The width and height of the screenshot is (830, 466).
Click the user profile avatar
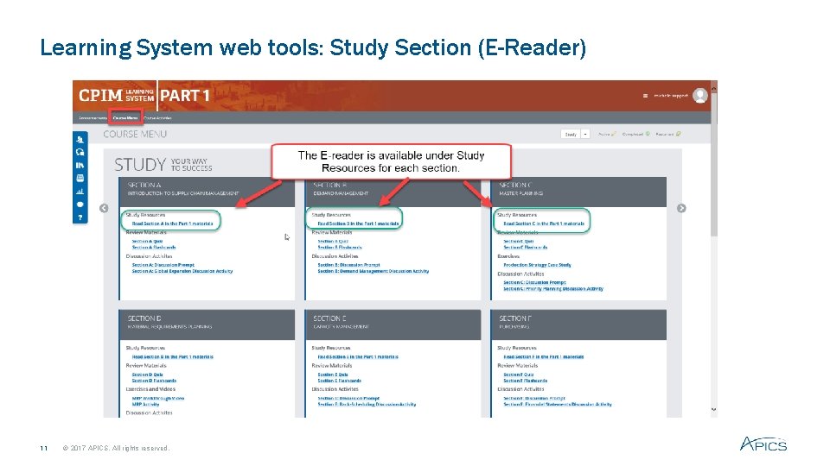(x=700, y=96)
